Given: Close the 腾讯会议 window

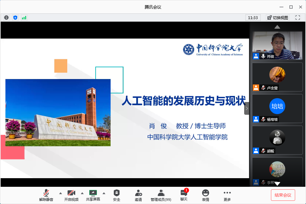Looking at the screenshot, I should (301, 7).
